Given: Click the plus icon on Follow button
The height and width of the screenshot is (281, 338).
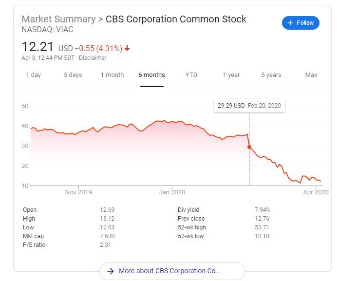Looking at the screenshot, I should (290, 23).
